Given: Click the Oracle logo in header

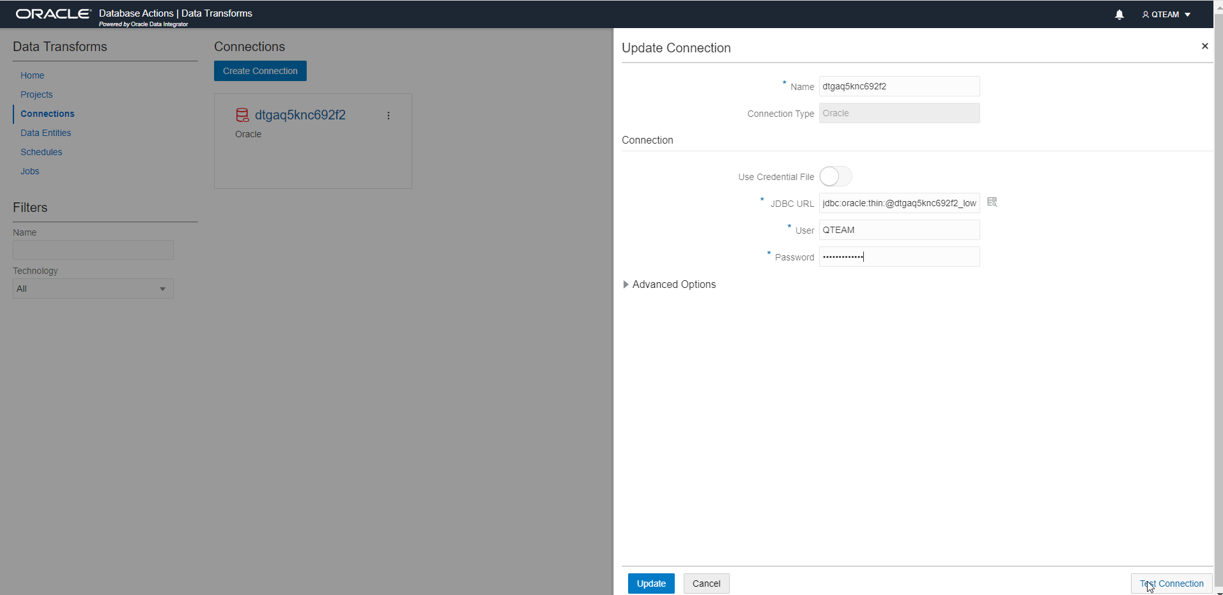Looking at the screenshot, I should click(x=54, y=13).
